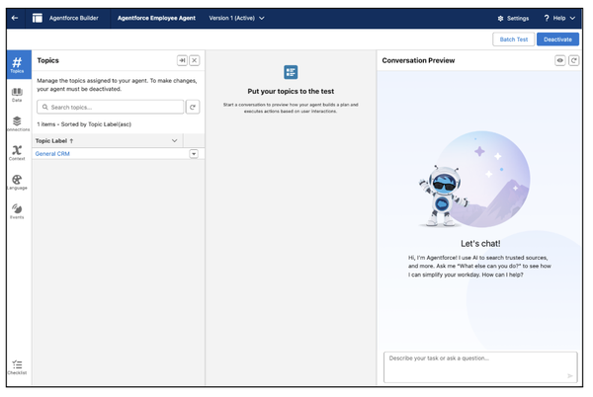Open the Connections sidebar tab
This screenshot has width=593, height=397.
coord(18,123)
